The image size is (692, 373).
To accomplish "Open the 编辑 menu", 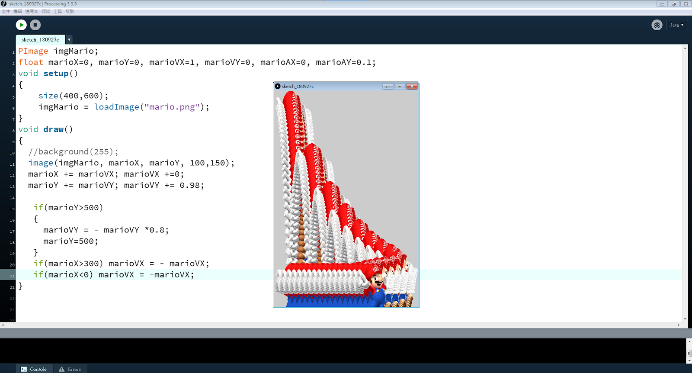I will pos(18,12).
